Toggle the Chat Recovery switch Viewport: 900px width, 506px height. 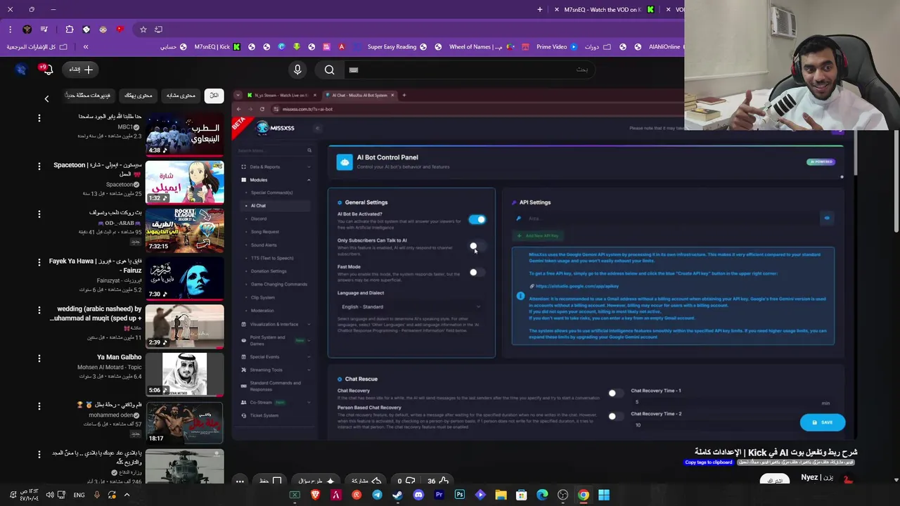click(x=615, y=394)
